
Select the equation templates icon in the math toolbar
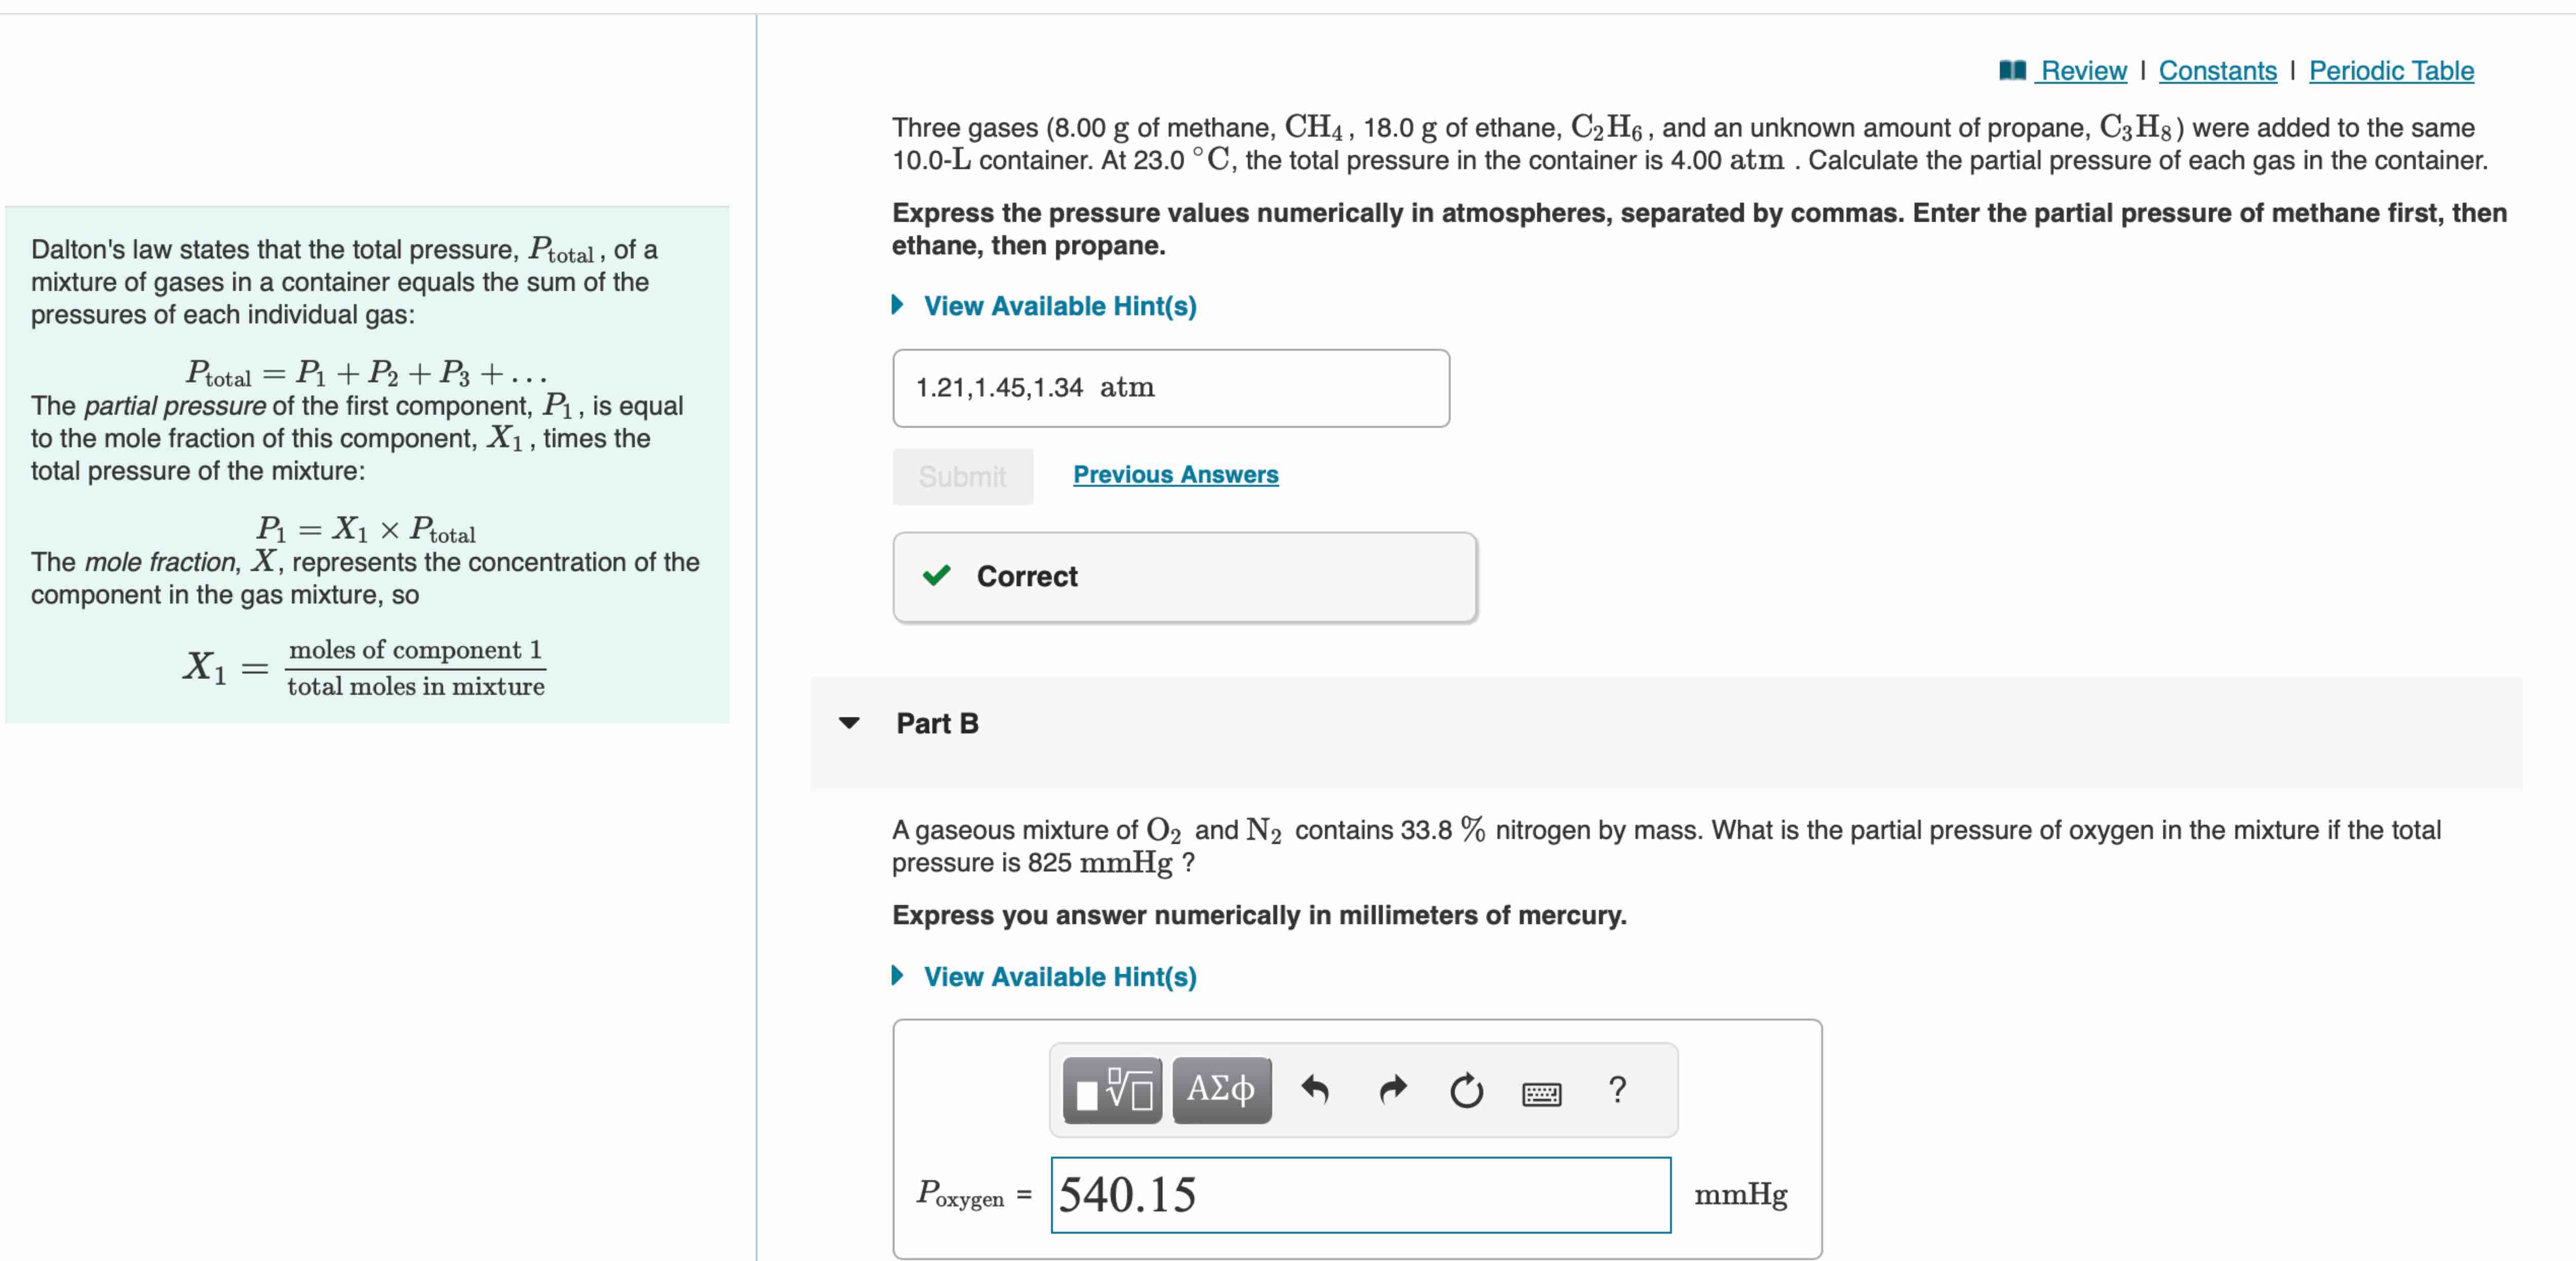1112,1090
